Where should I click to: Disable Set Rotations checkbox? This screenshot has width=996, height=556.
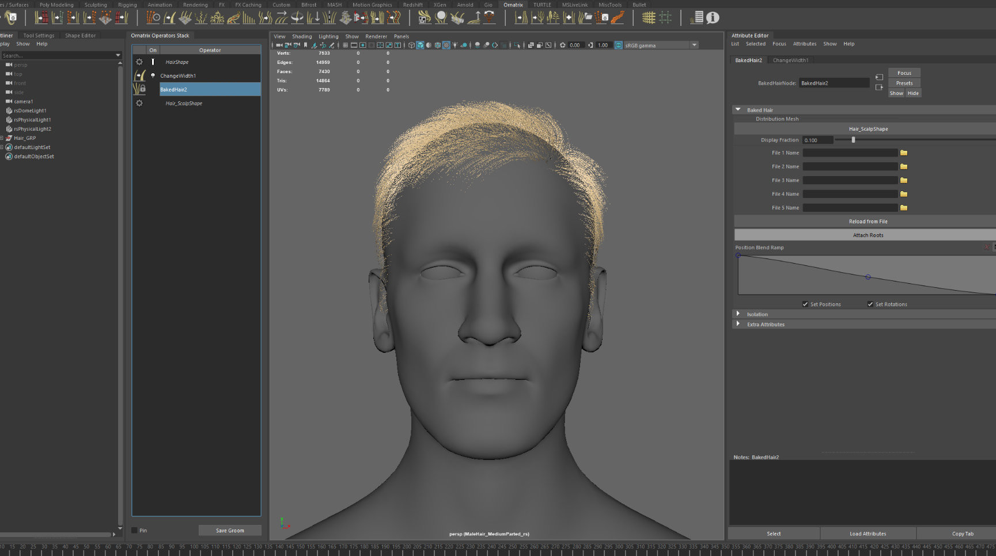coord(870,304)
